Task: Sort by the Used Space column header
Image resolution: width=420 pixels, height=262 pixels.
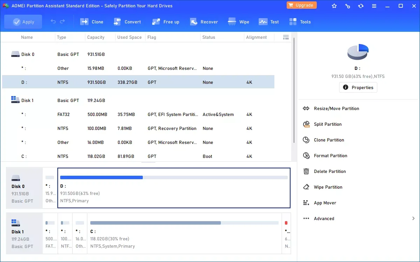Action: 129,37
